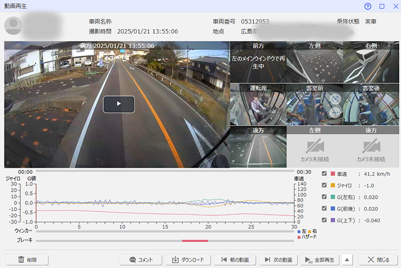Click the disconnected 後方 camera icon

click(371, 145)
